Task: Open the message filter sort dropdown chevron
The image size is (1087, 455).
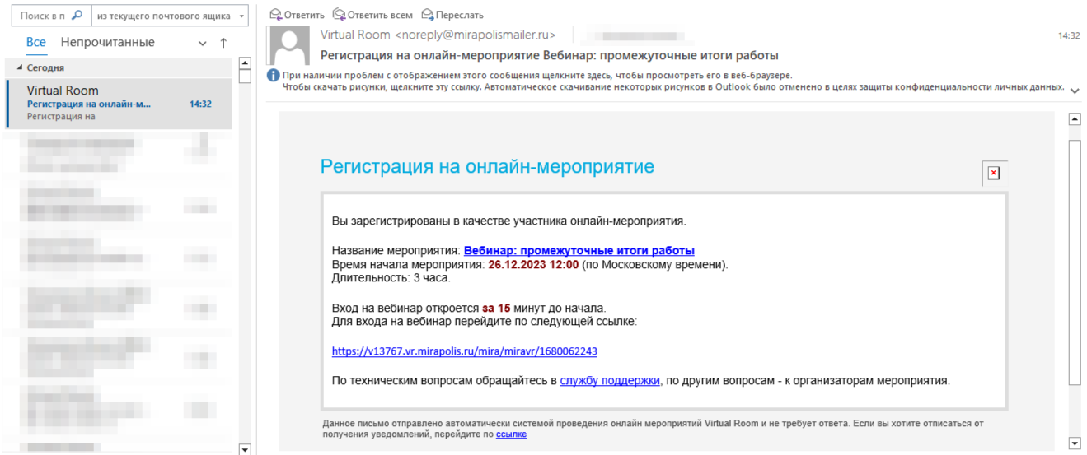Action: 203,44
